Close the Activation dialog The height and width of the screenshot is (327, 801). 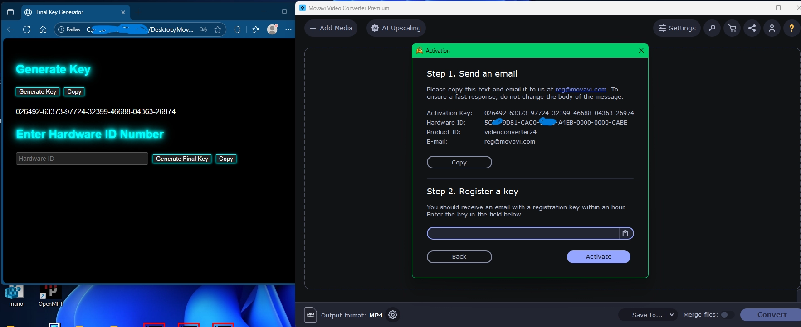641,50
